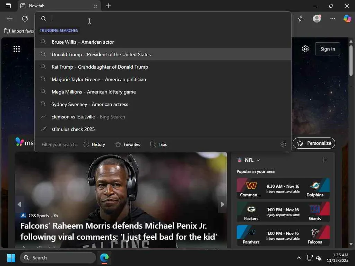355x266 pixels.
Task: Click the address bar search magnifier icon
Action: [x=43, y=19]
